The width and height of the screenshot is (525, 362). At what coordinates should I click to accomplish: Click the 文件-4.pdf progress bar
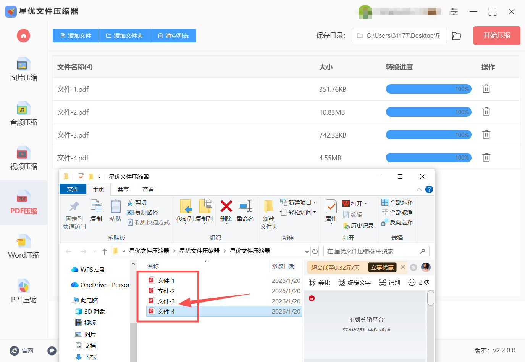(x=429, y=158)
